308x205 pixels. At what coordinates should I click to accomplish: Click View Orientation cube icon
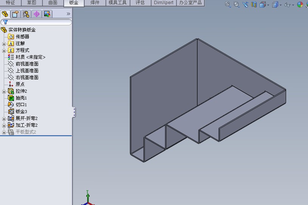(263, 5)
